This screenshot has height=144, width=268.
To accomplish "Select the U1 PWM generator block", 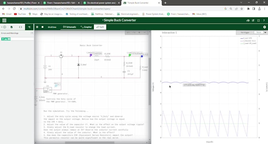I will (x=48, y=90).
